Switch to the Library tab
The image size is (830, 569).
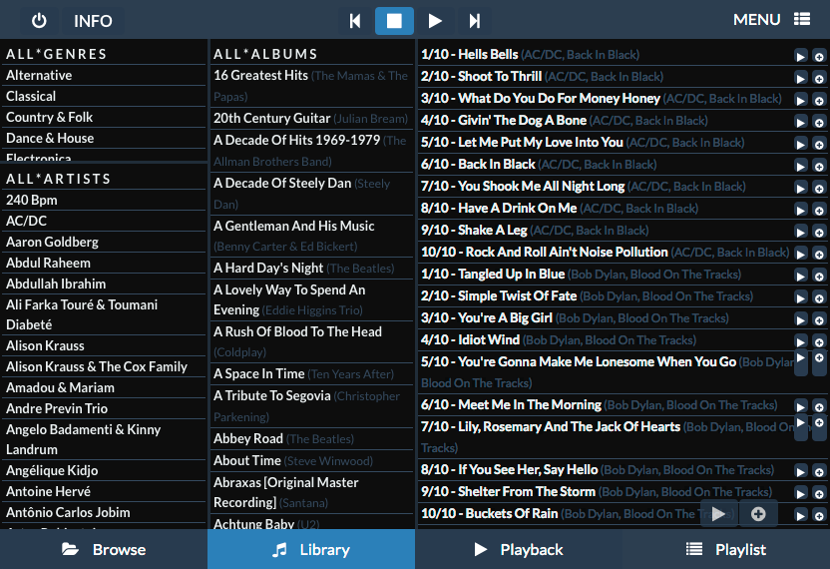point(311,549)
